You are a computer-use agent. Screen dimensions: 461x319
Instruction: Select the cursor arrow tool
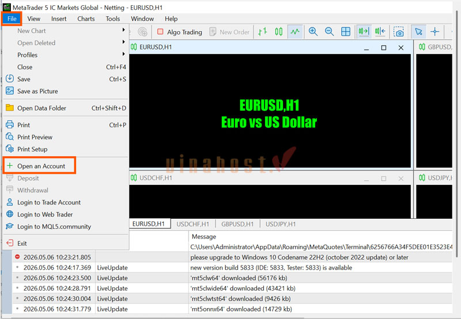click(419, 32)
